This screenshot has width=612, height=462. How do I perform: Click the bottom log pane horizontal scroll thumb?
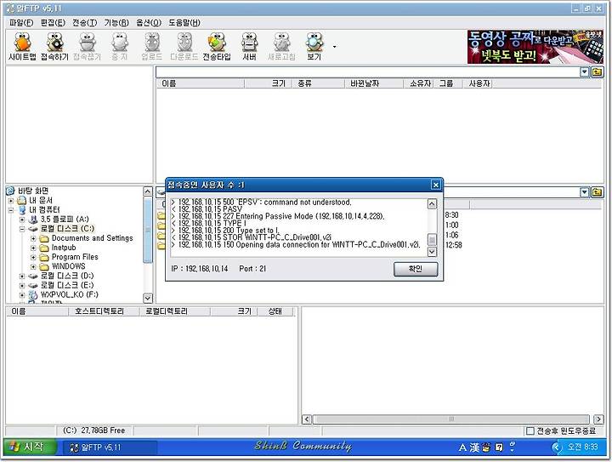coord(451,419)
